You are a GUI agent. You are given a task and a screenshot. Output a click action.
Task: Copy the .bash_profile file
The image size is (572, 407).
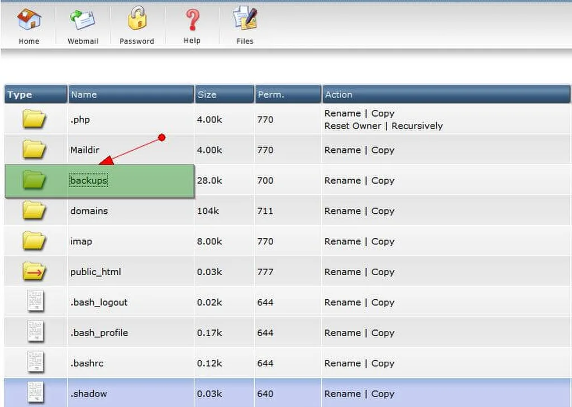(x=383, y=333)
